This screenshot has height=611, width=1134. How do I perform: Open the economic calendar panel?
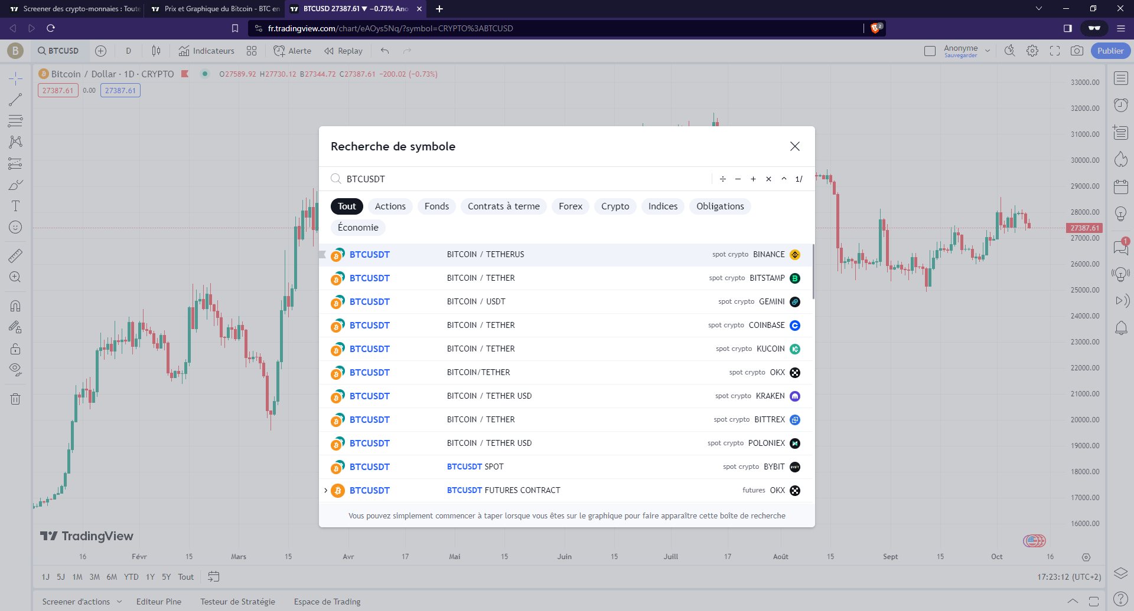click(x=1120, y=186)
